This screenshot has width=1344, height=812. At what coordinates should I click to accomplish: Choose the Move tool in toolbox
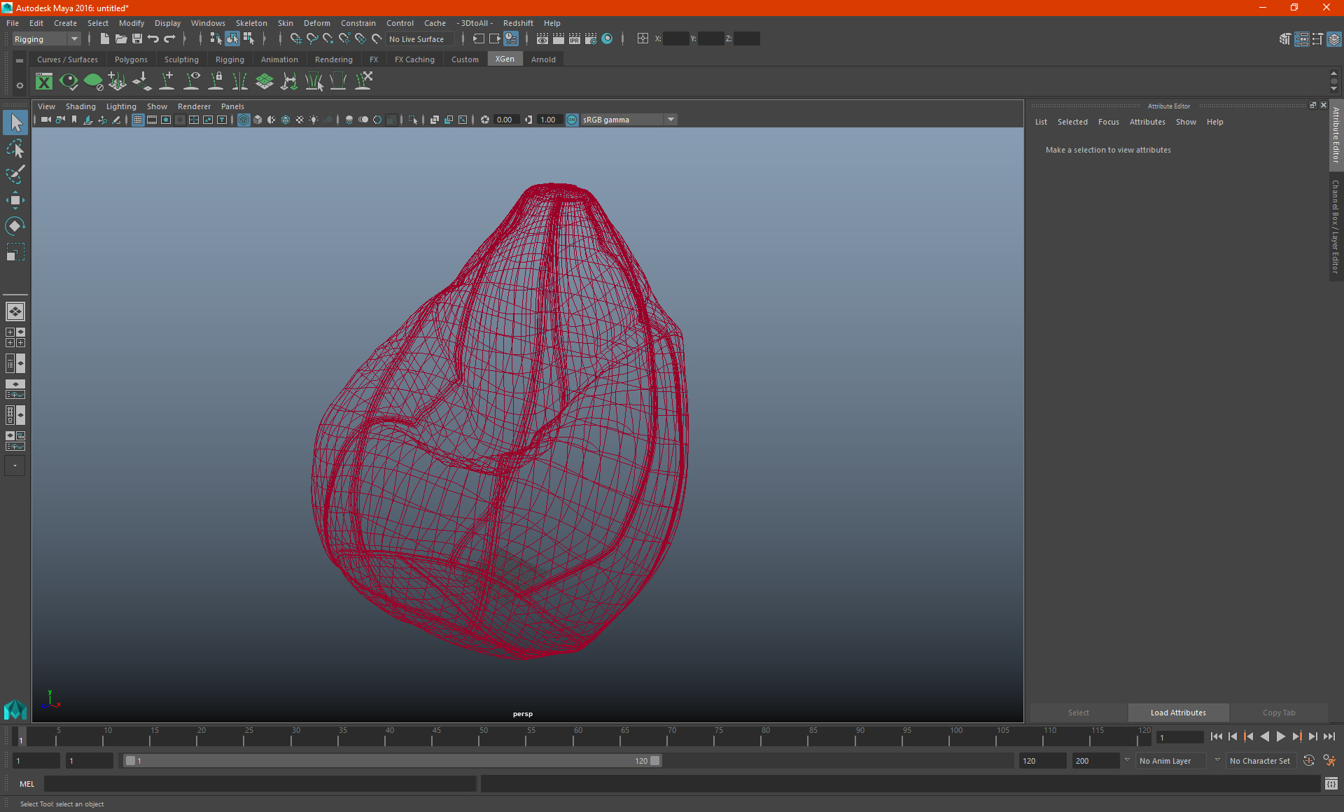[x=15, y=200]
